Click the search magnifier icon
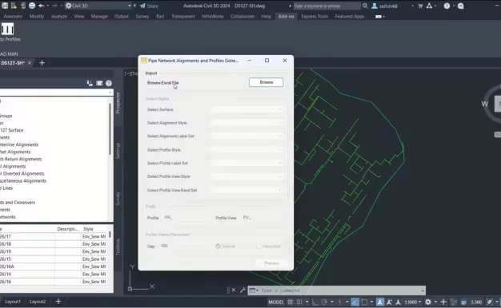Viewport: 501px width, 308px height. point(365,6)
